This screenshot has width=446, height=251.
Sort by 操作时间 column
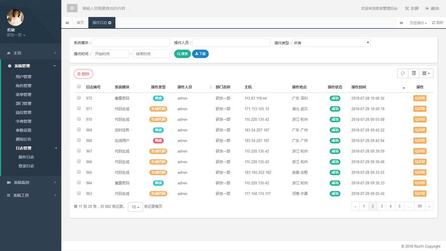point(377,87)
